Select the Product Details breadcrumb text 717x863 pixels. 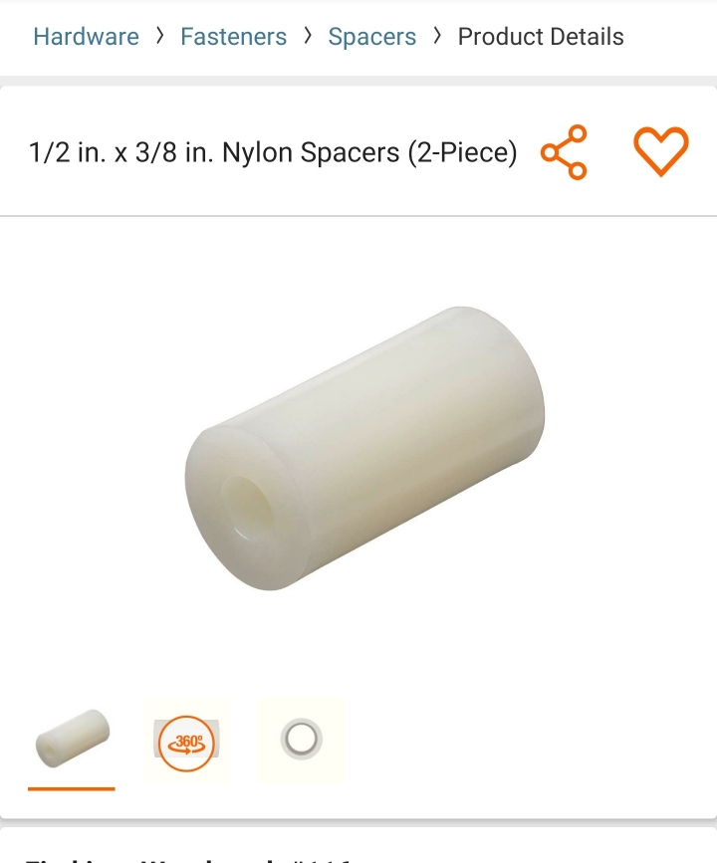[541, 37]
